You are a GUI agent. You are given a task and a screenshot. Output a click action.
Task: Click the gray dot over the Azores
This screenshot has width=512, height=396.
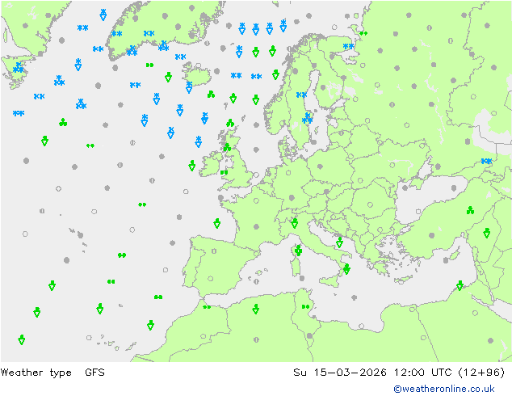coord(80,234)
